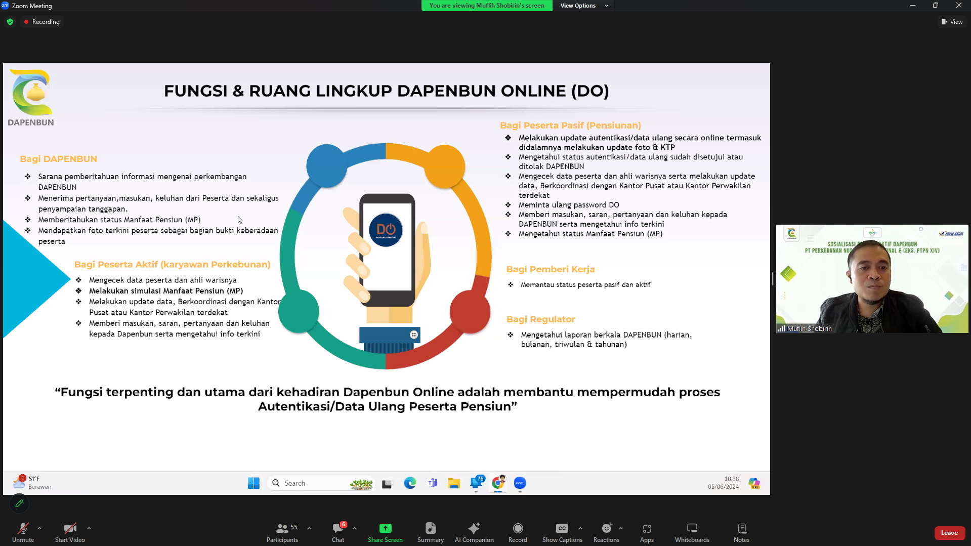The height and width of the screenshot is (546, 971).
Task: Open Zoom Apps
Action: 647,532
